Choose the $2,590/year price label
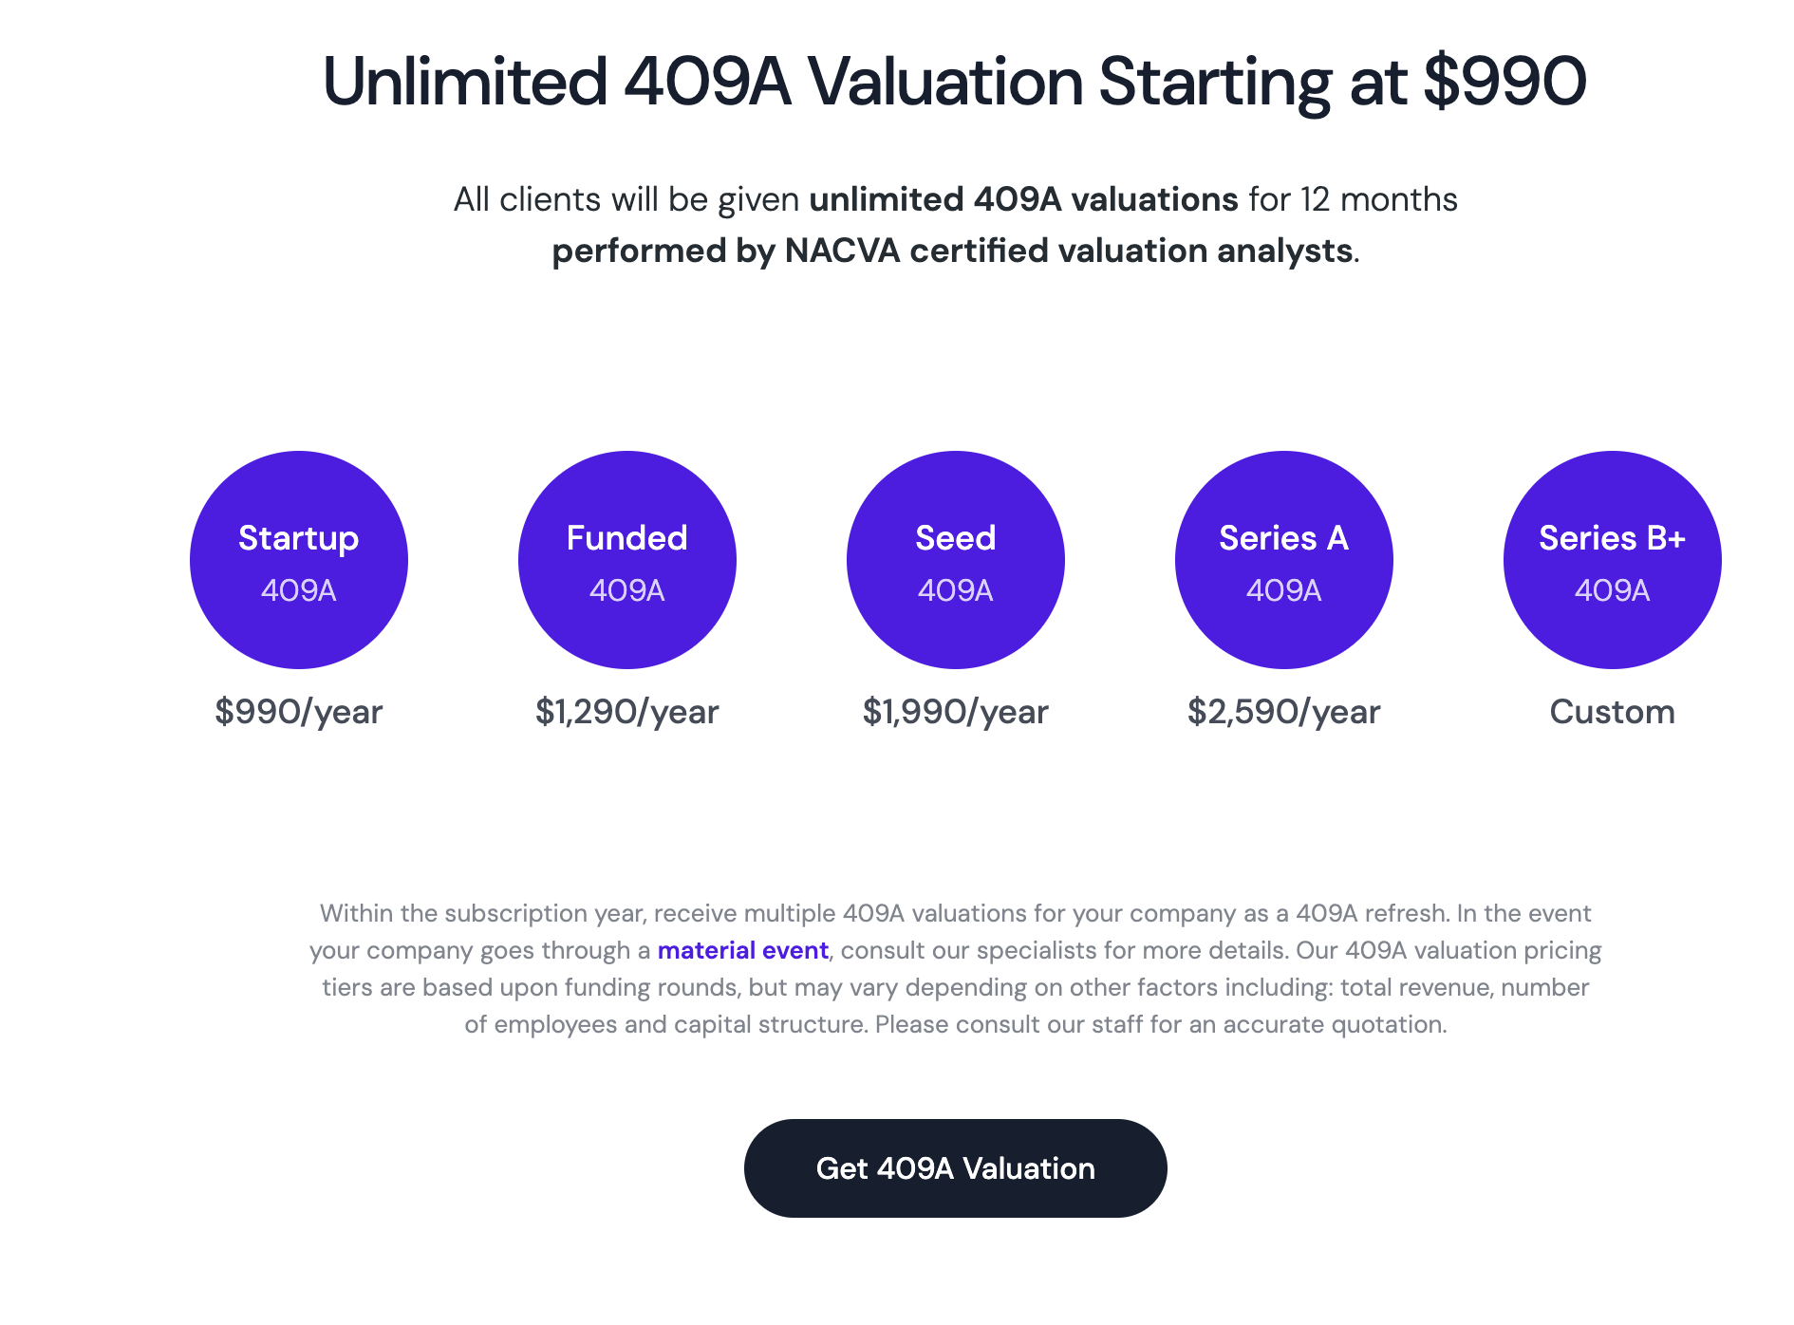 (x=1284, y=712)
